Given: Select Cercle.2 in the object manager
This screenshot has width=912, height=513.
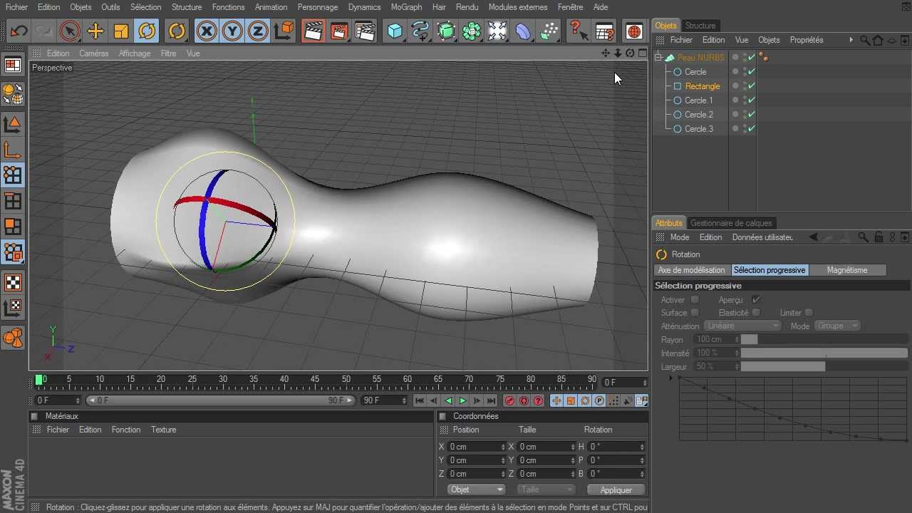Looking at the screenshot, I should [698, 115].
